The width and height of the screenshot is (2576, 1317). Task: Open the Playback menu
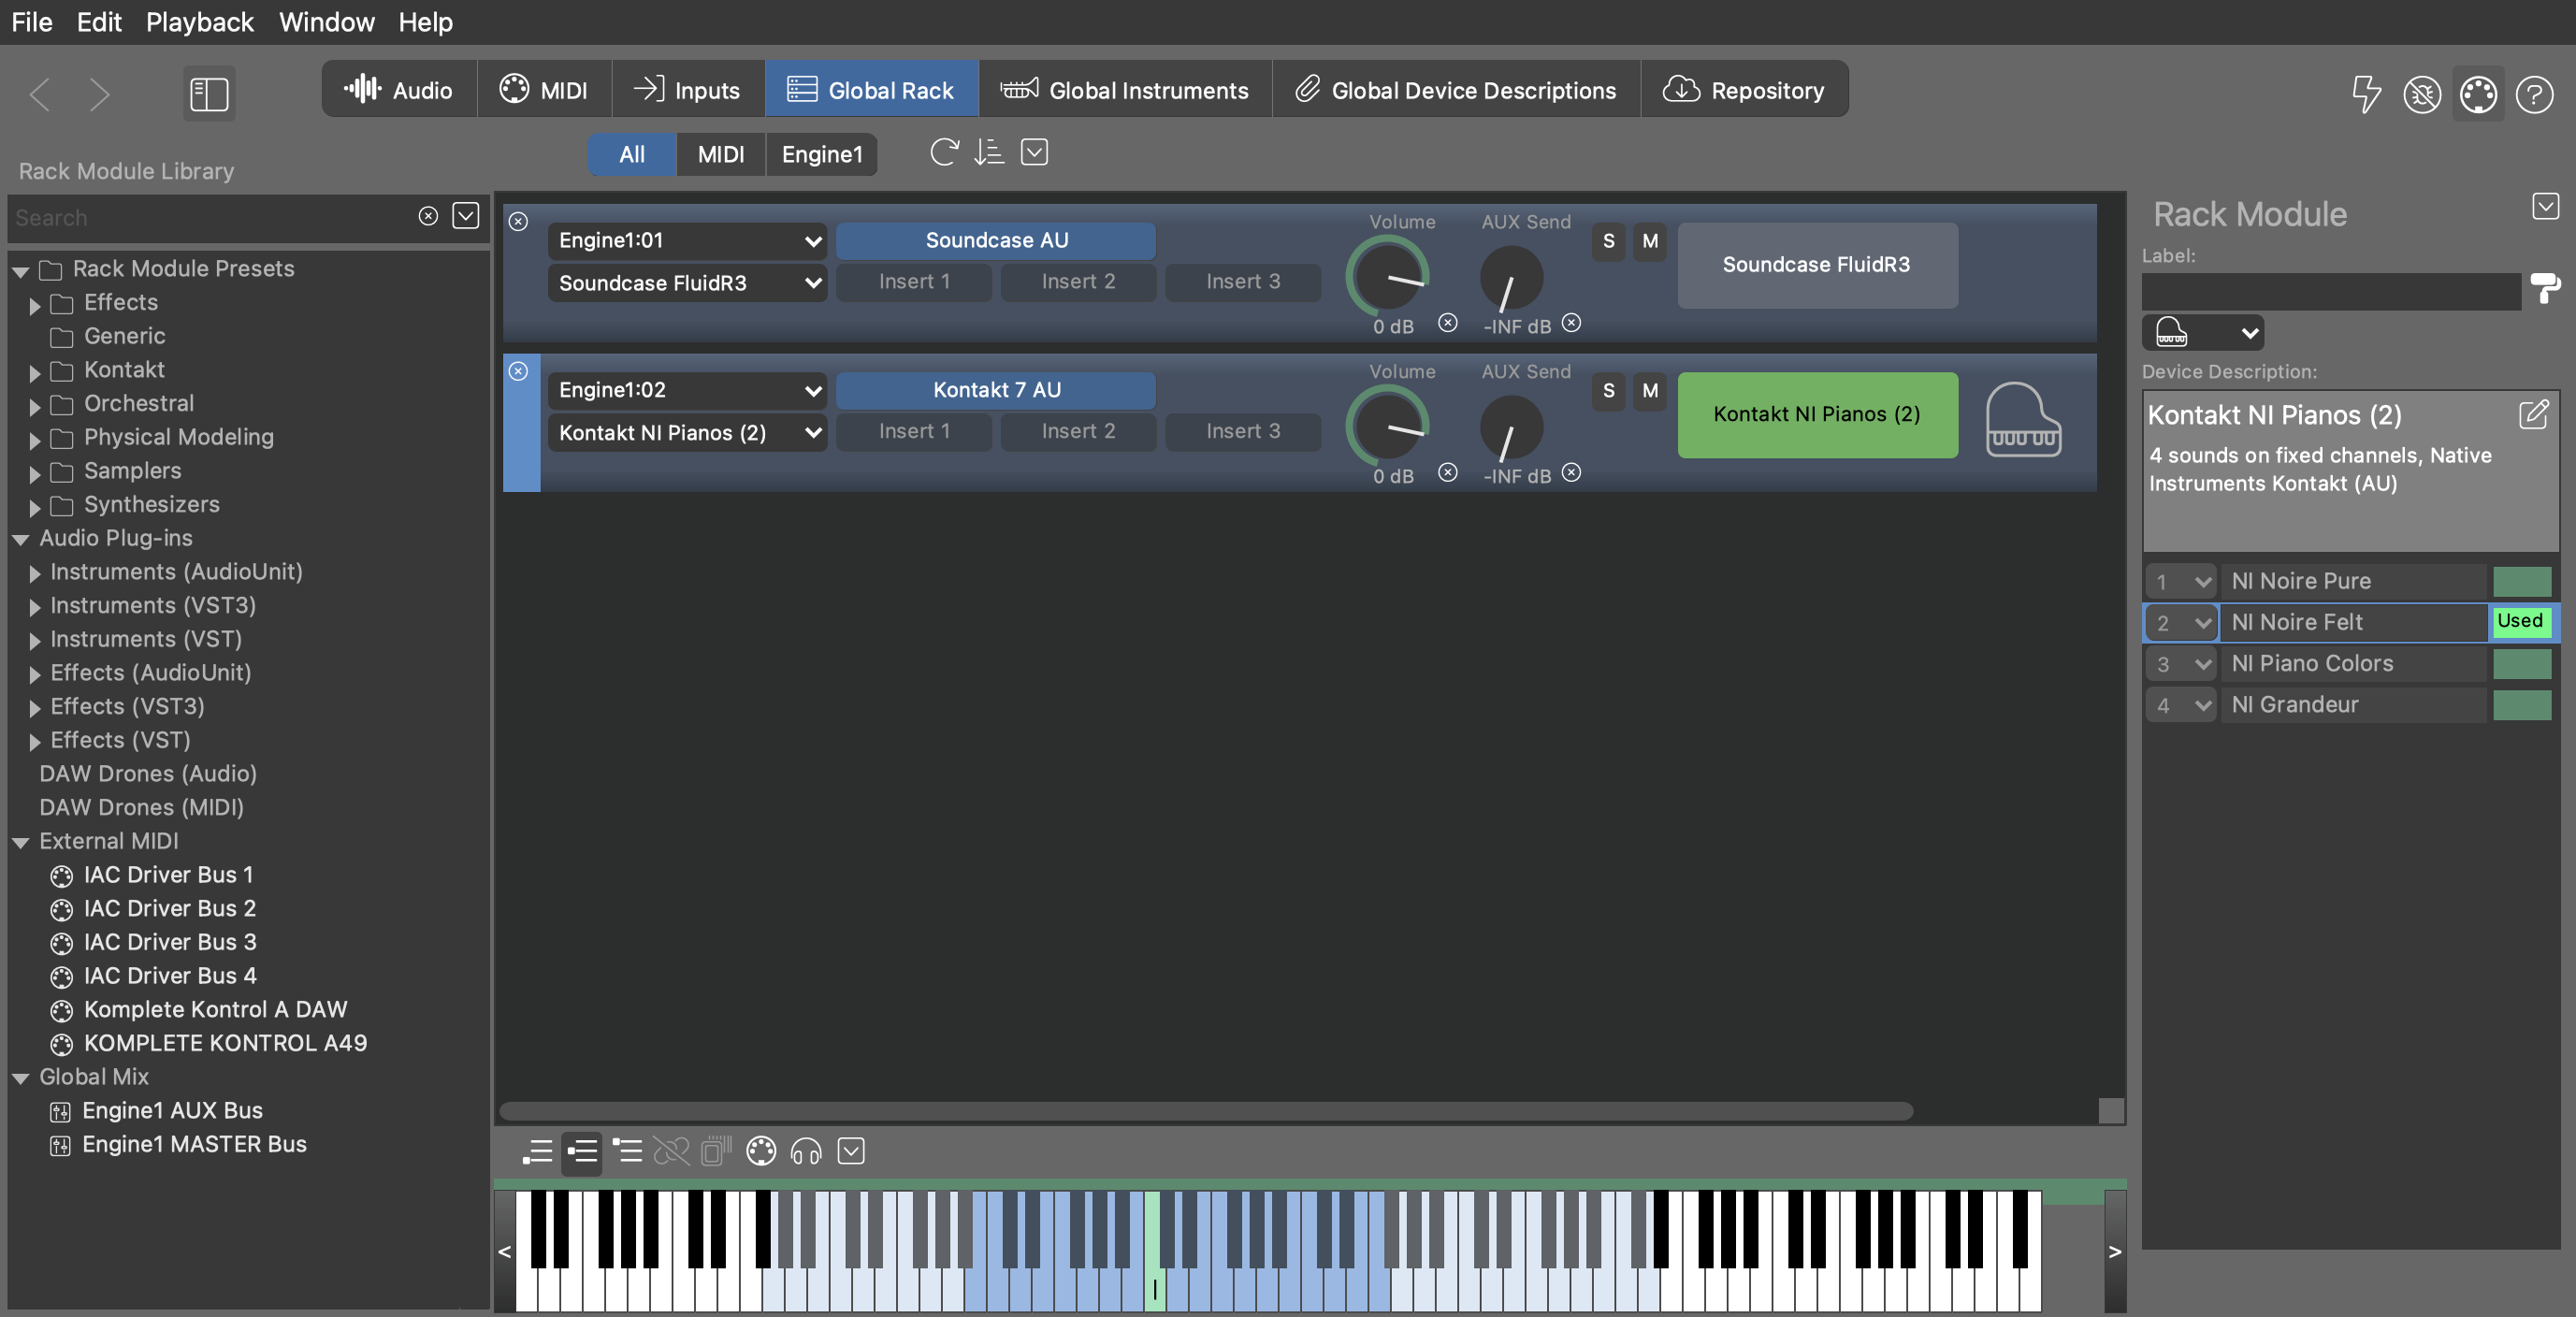(x=199, y=22)
